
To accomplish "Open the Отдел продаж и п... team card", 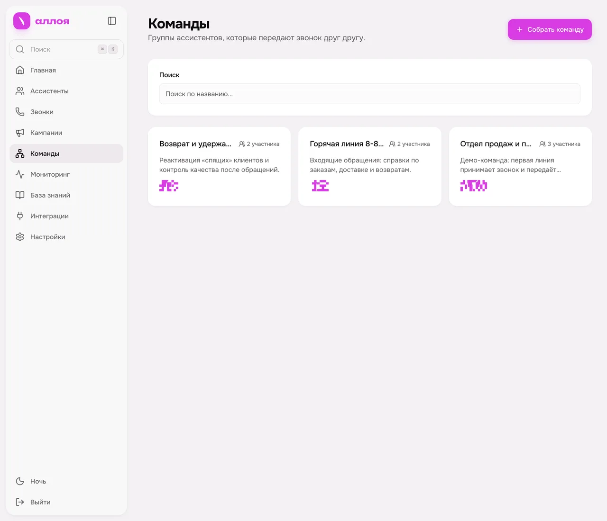I will click(x=520, y=166).
